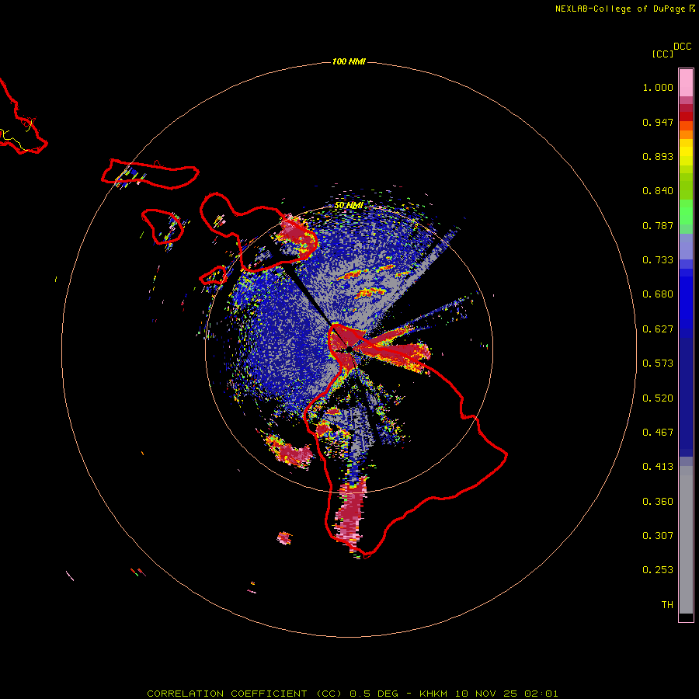699x699 pixels.
Task: Select the 0.733 scale value
Action: [x=658, y=260]
